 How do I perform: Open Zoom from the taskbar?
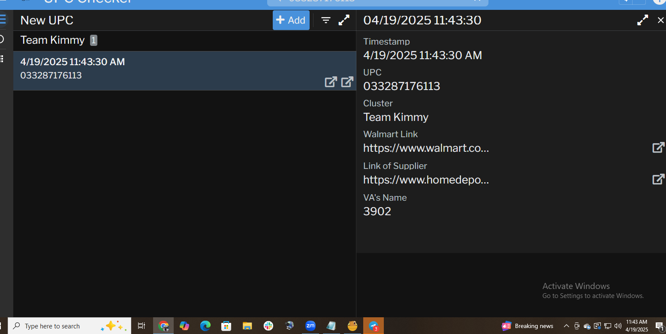310,326
